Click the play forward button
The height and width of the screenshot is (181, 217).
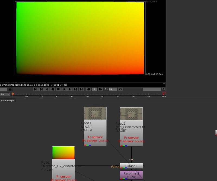click(x=70, y=89)
